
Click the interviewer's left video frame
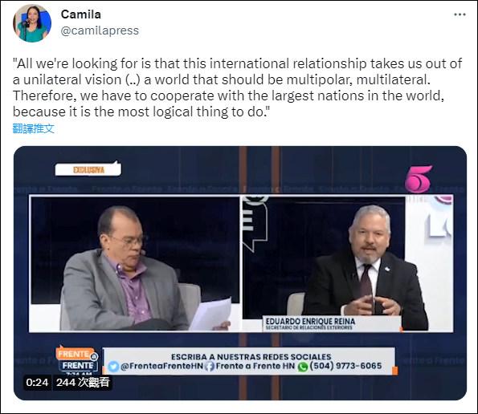click(x=135, y=264)
